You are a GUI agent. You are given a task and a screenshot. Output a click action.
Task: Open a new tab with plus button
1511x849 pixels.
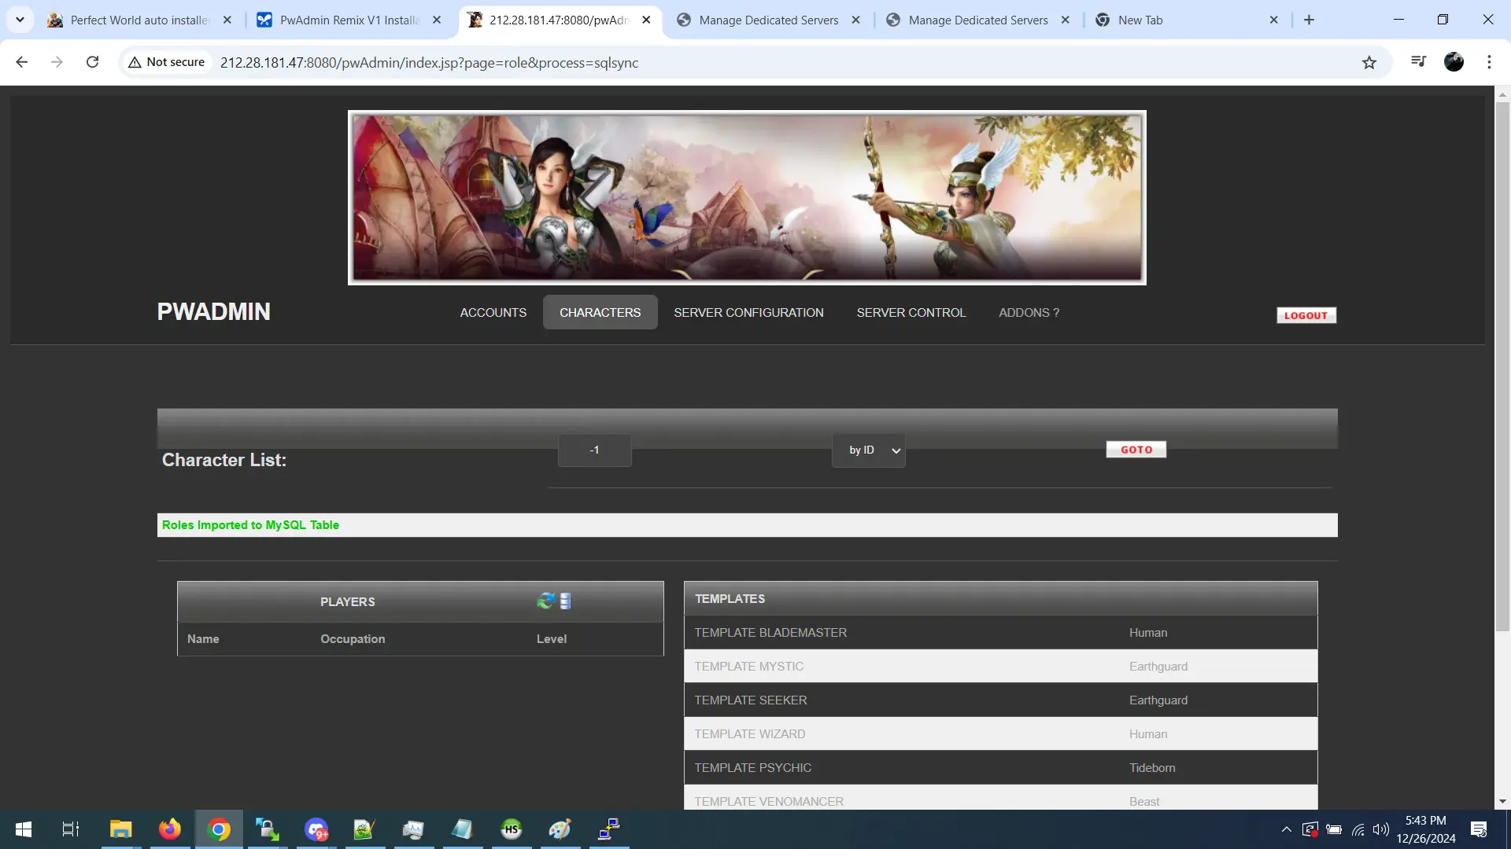(x=1309, y=20)
